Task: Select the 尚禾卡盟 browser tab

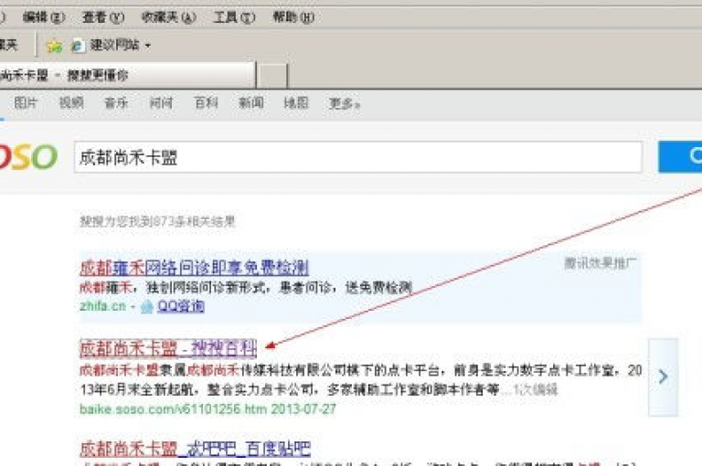Action: [128, 75]
